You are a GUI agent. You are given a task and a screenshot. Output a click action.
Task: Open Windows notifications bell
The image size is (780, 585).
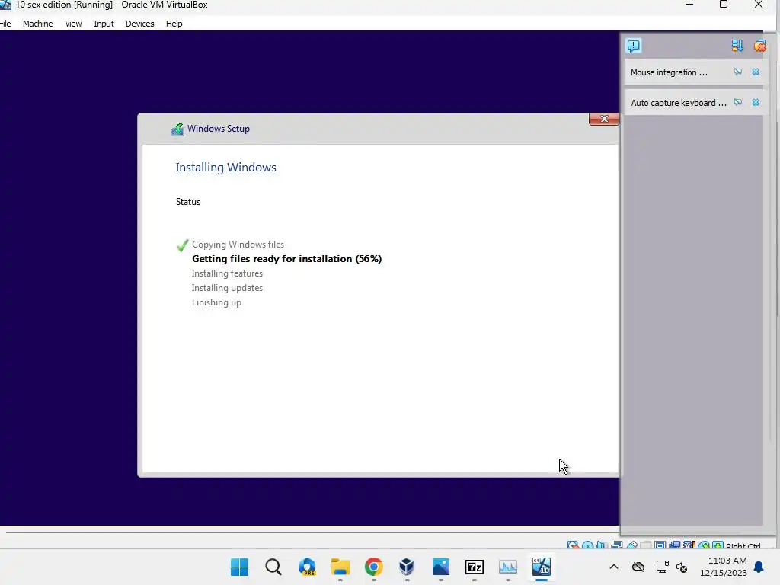(759, 567)
